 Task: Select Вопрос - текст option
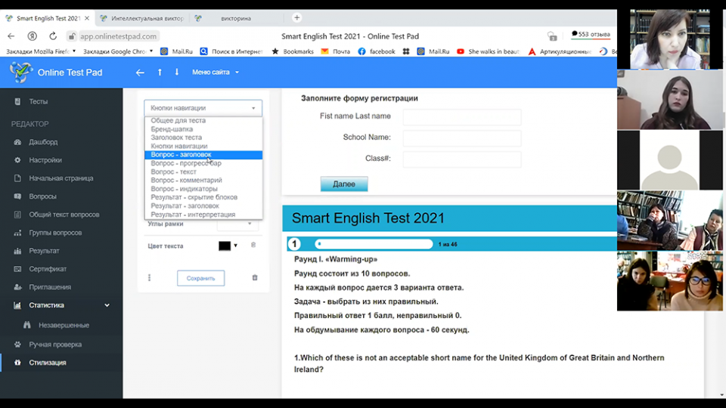203,172
